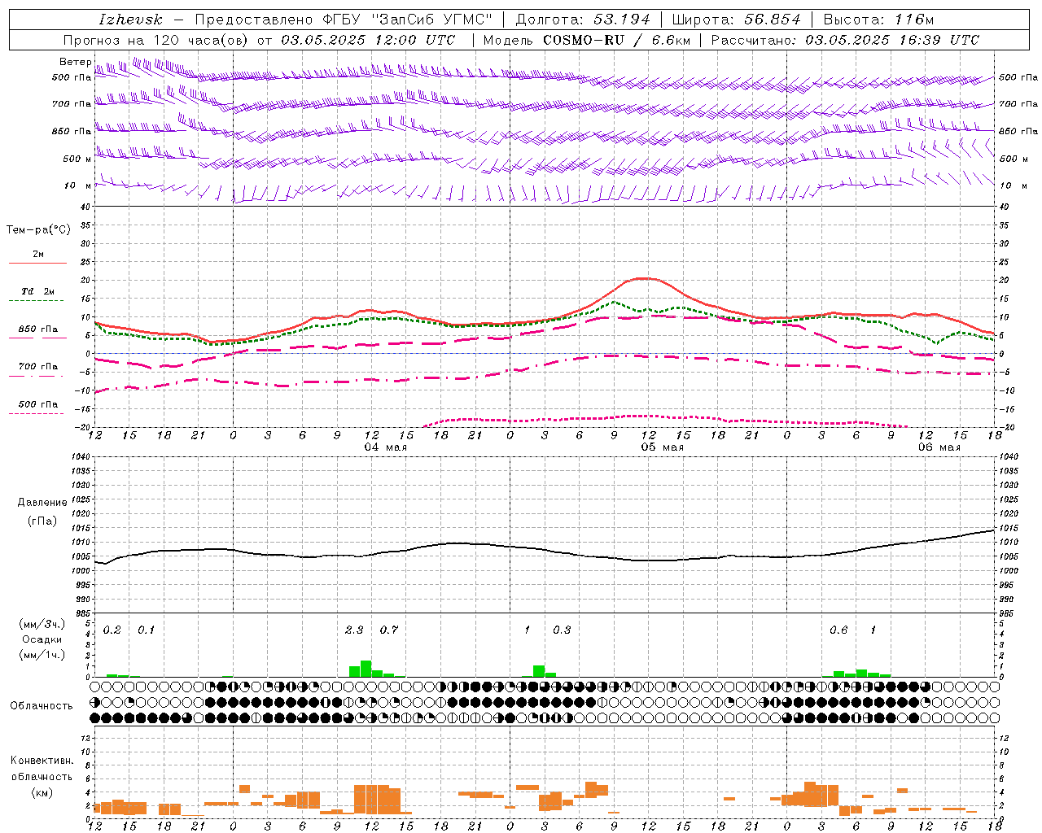The image size is (1042, 833).
Task: Click the 2м temperature legend label
Action: 38,254
